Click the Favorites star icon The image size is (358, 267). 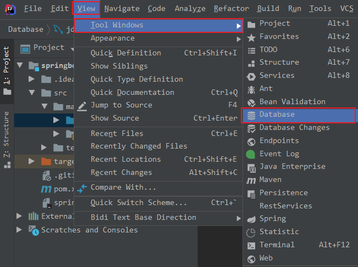click(251, 37)
